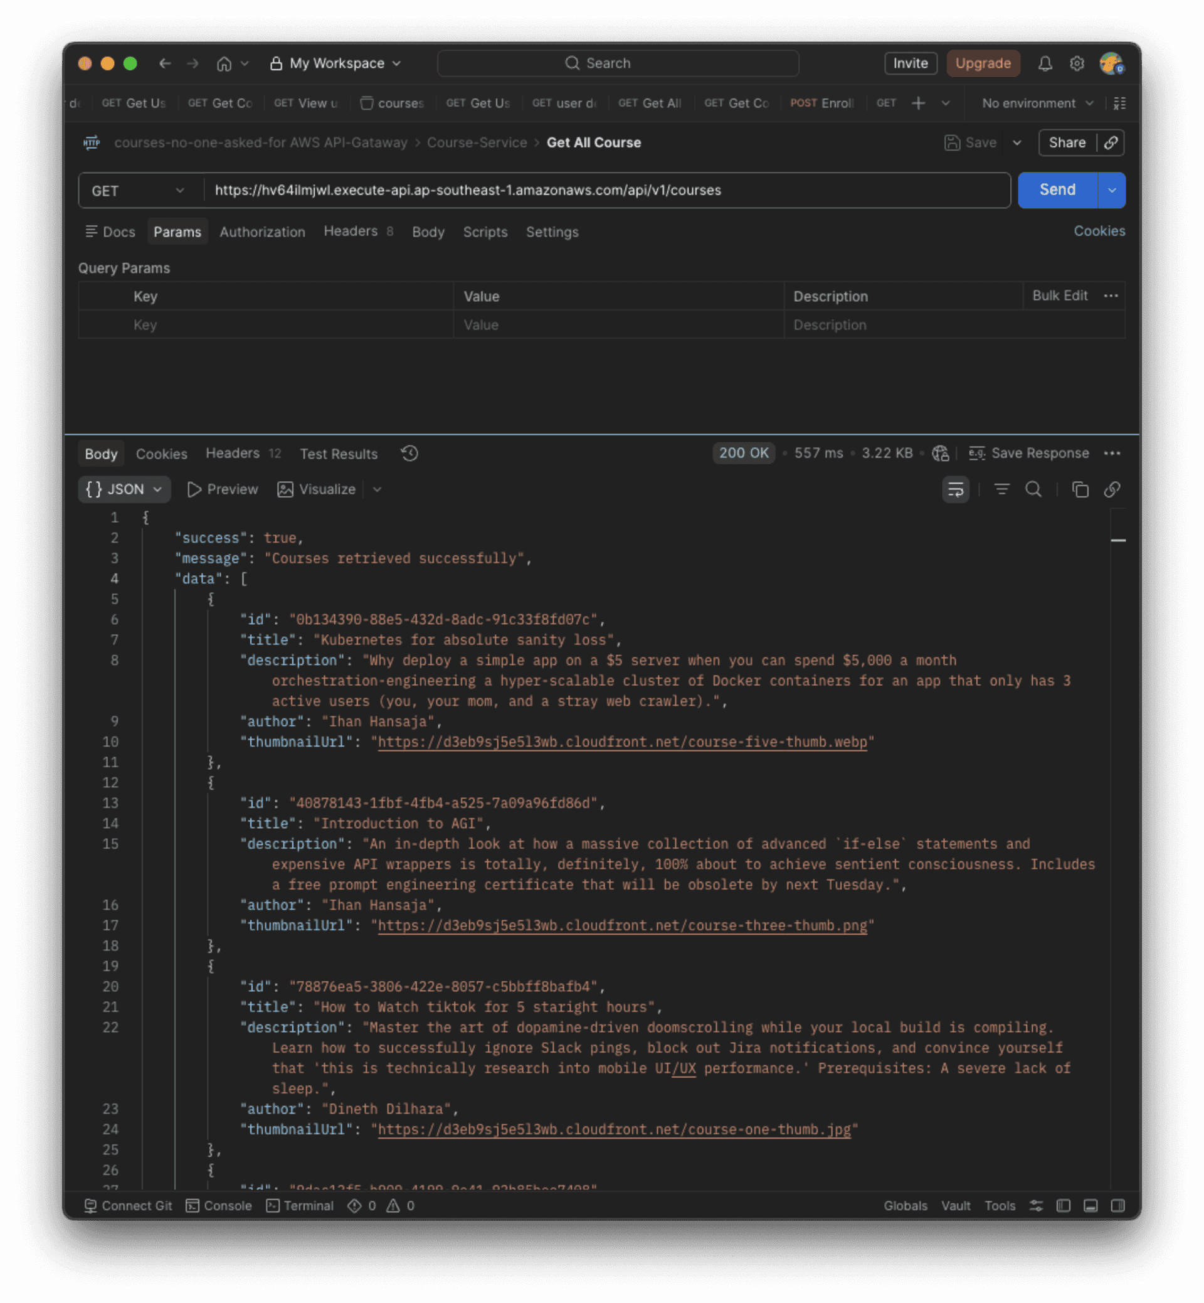Open the Home icon

tap(224, 63)
